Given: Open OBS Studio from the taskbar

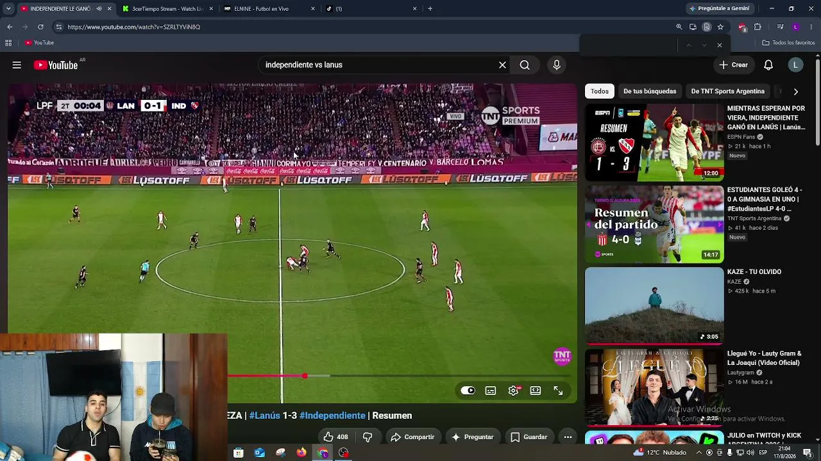Looking at the screenshot, I should [x=344, y=453].
